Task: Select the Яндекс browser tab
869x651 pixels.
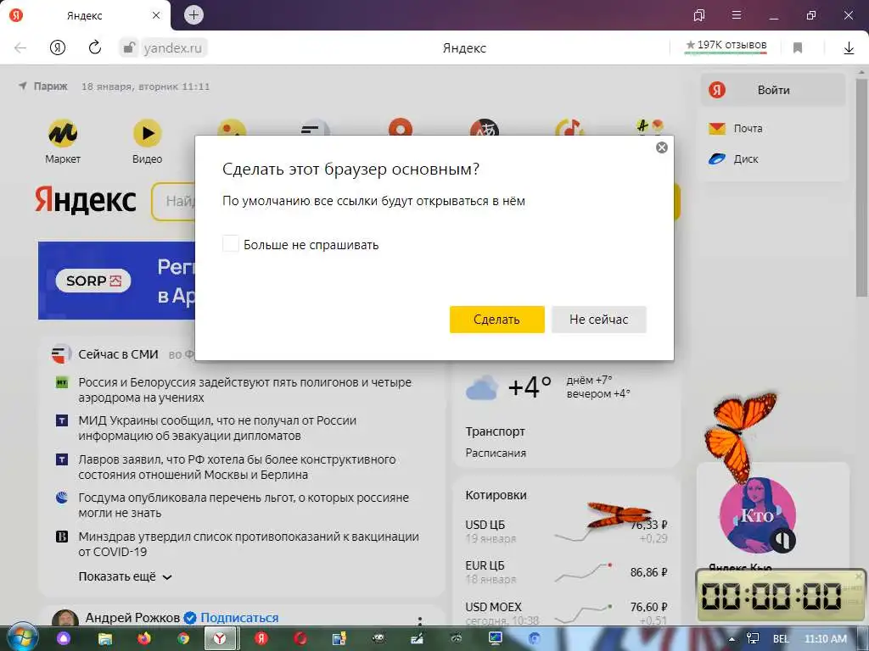Action: 85,15
